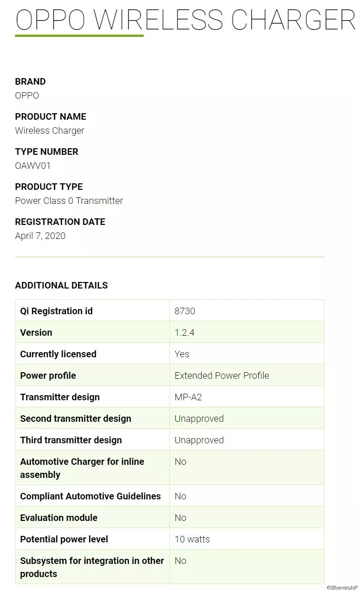The height and width of the screenshot is (592, 359).
Task: Click Unapproved in Second transmitter design row
Action: 199,419
